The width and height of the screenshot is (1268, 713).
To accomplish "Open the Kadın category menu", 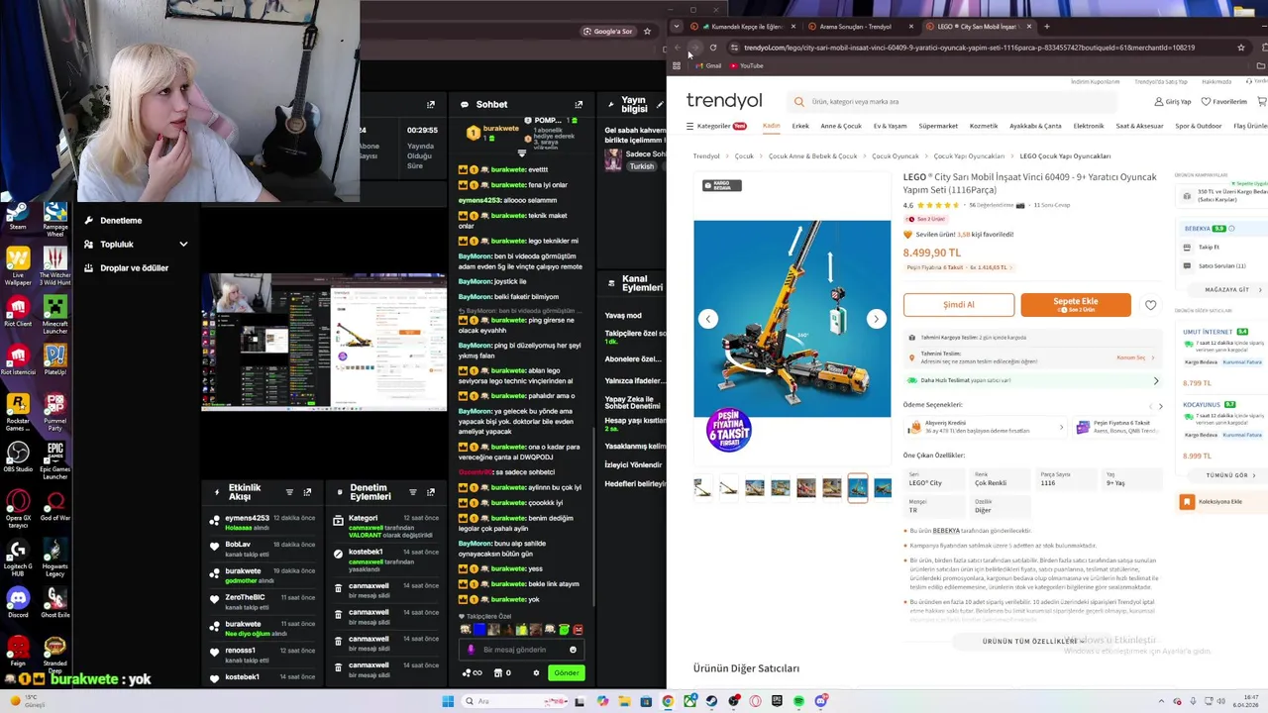I will coord(771,126).
